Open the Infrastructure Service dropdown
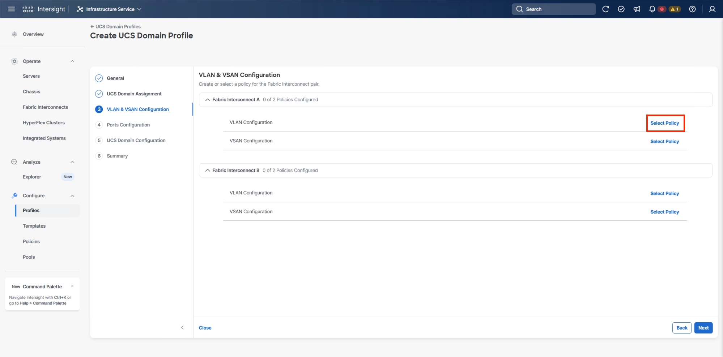The height and width of the screenshot is (357, 723). pos(109,9)
